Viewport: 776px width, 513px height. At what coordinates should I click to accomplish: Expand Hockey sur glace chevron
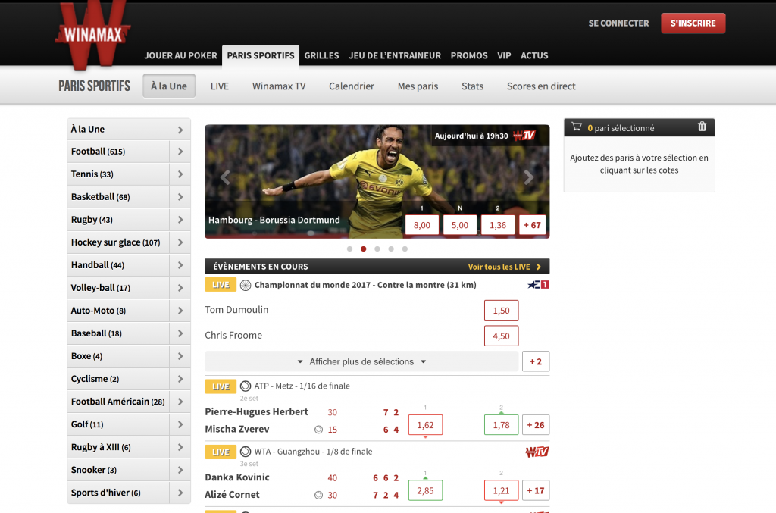(180, 242)
